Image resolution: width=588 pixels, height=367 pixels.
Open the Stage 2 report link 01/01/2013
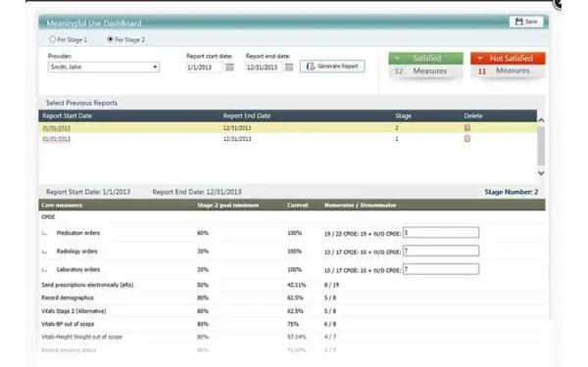coord(56,128)
